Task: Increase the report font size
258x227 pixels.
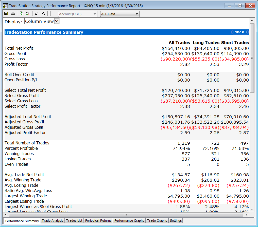Action: 43,13
